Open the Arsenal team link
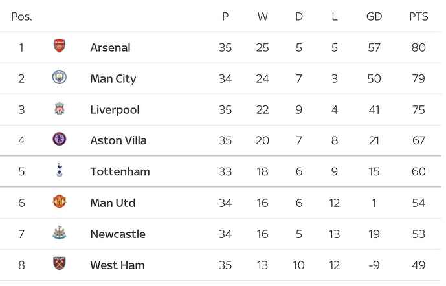 click(110, 47)
